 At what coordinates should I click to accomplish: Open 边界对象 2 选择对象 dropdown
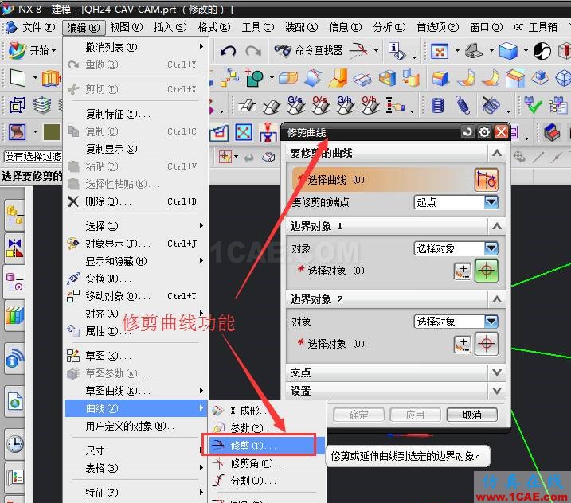(456, 322)
